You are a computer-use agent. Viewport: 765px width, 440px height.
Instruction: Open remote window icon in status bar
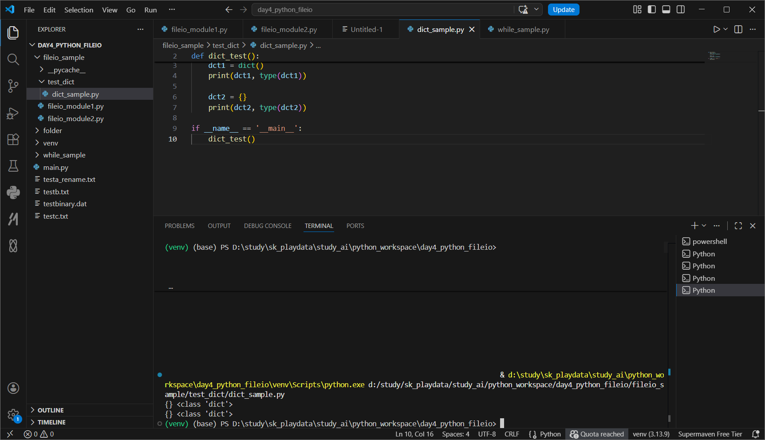[10, 434]
